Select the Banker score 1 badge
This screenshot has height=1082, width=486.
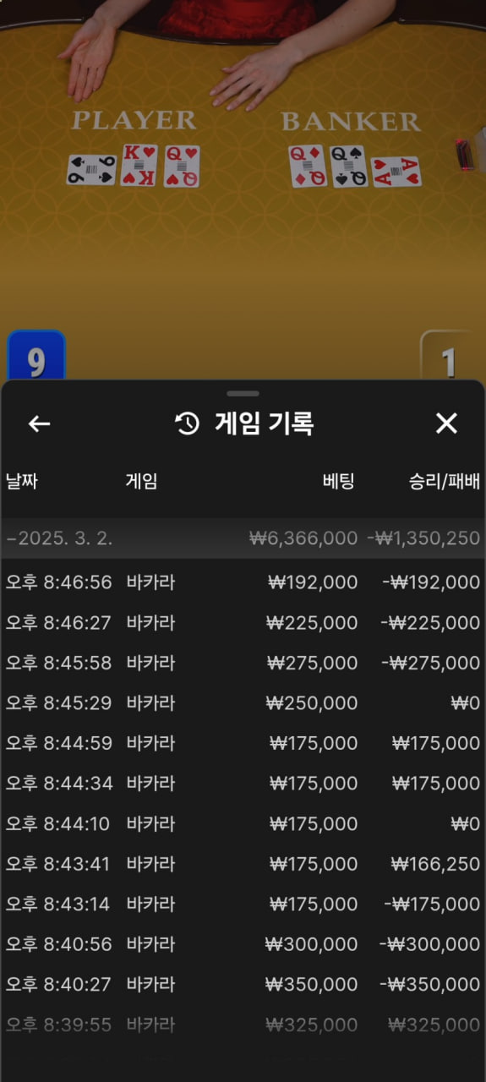(x=451, y=357)
